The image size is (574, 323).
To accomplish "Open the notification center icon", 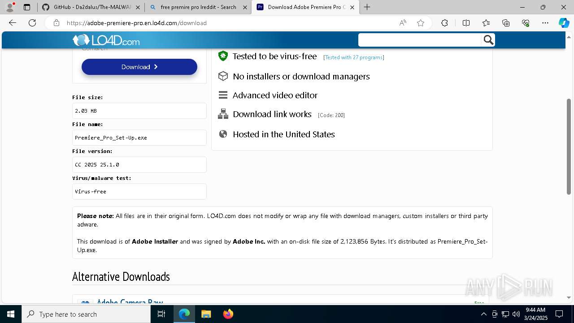I will [559, 314].
